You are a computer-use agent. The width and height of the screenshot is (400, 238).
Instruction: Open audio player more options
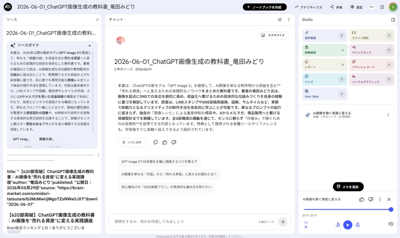click(x=380, y=199)
